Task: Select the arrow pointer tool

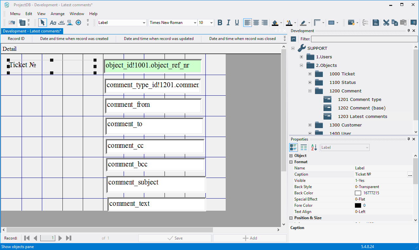Action: point(42,23)
